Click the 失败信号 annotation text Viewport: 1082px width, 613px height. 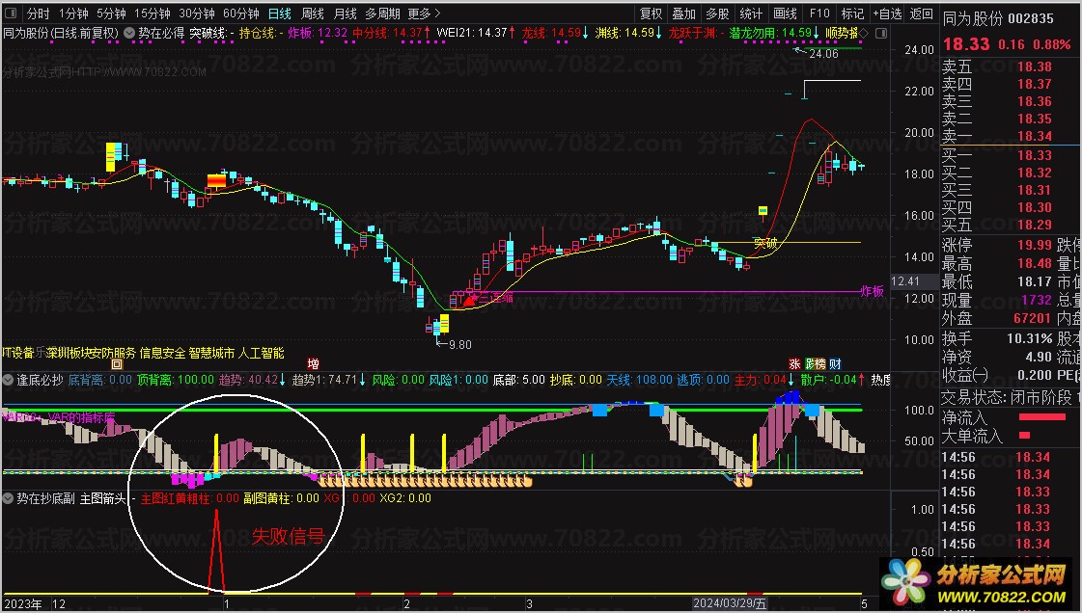pyautogui.click(x=288, y=536)
